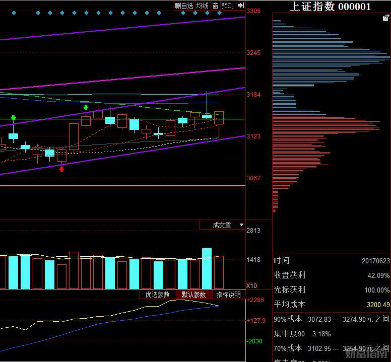Click the 3062 price axis label
Screen dimensions: 391x362
[x=253, y=178]
